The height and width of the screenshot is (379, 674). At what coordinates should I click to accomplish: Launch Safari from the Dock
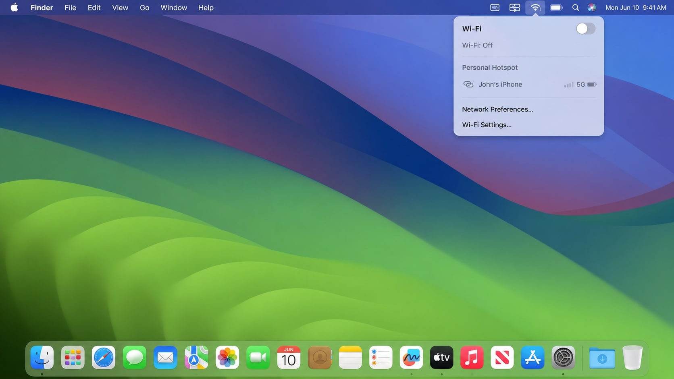click(x=104, y=357)
